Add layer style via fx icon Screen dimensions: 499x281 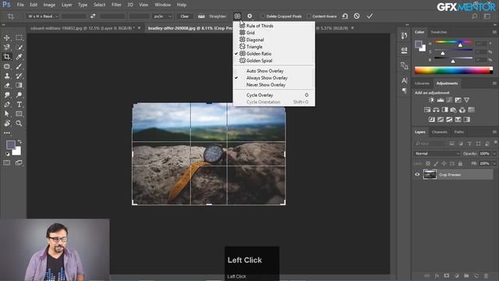(x=437, y=276)
